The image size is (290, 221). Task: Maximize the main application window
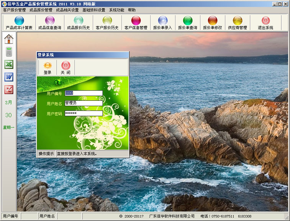pyautogui.click(x=280, y=4)
